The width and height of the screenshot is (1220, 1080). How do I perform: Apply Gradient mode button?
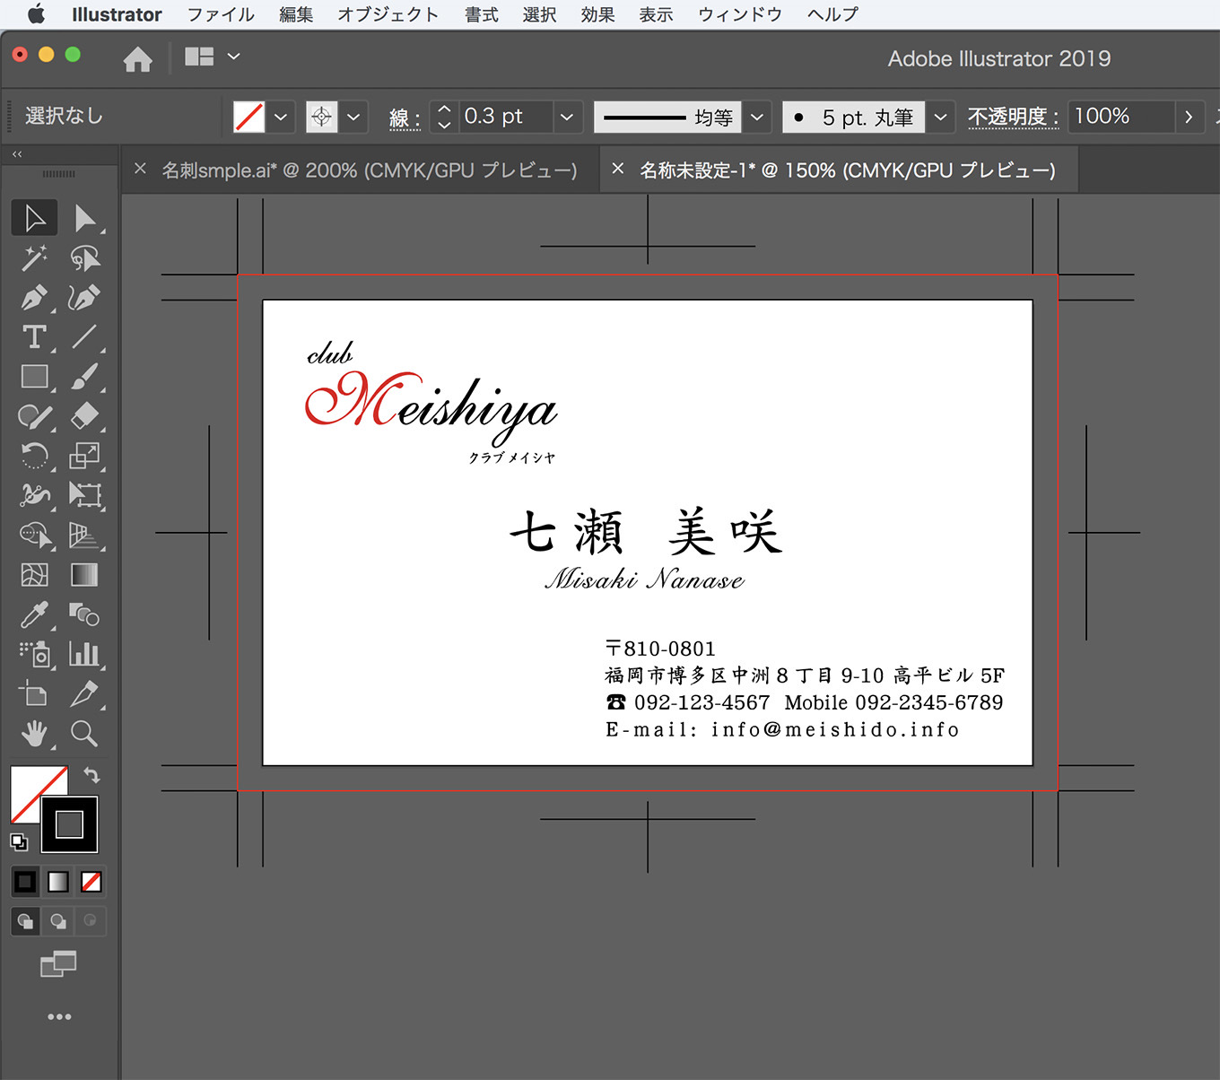click(58, 882)
